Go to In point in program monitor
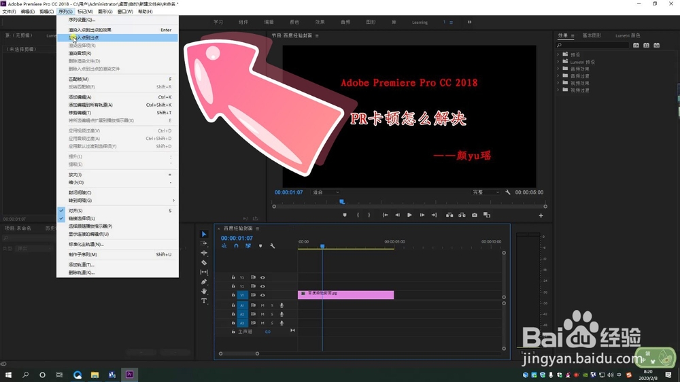Screen dimensions: 680x382 385,215
